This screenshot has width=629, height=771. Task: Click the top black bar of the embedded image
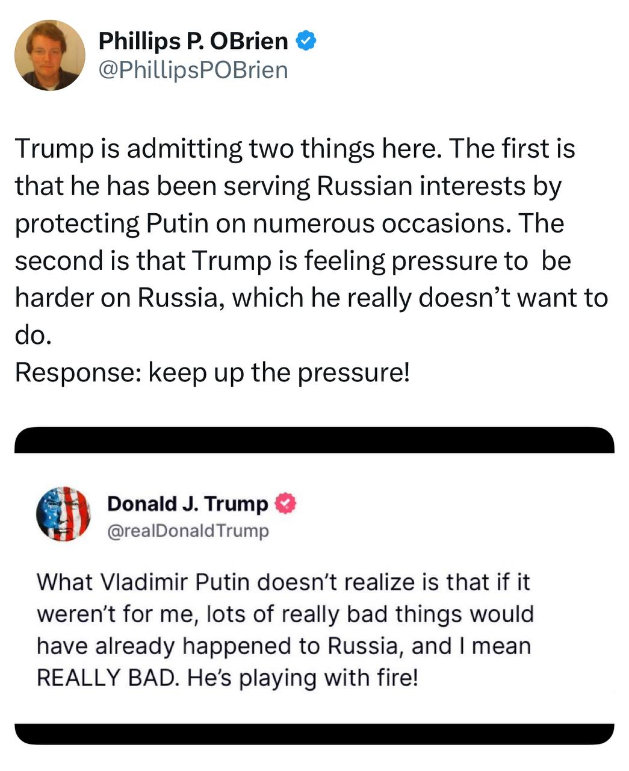[314, 440]
